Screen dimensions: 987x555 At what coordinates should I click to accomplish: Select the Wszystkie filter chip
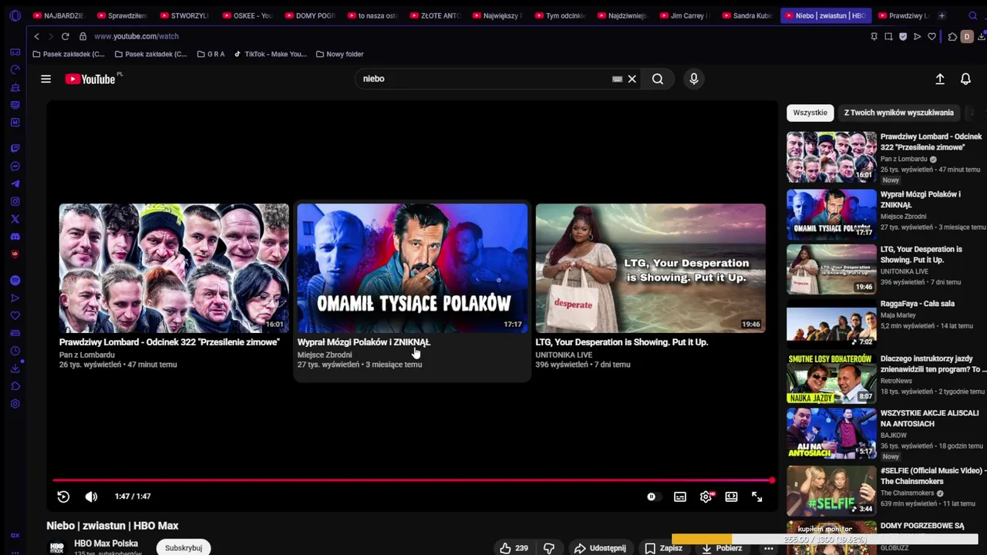(810, 113)
